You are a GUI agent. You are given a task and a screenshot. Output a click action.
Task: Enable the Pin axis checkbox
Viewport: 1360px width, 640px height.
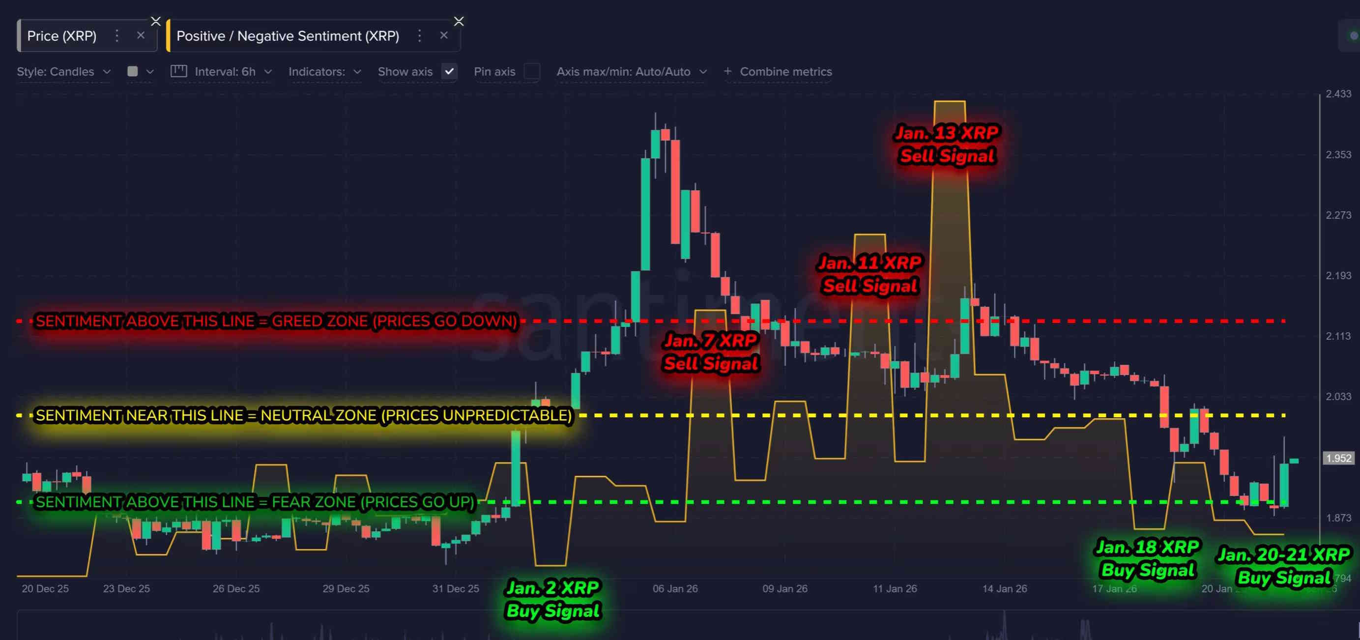click(532, 71)
